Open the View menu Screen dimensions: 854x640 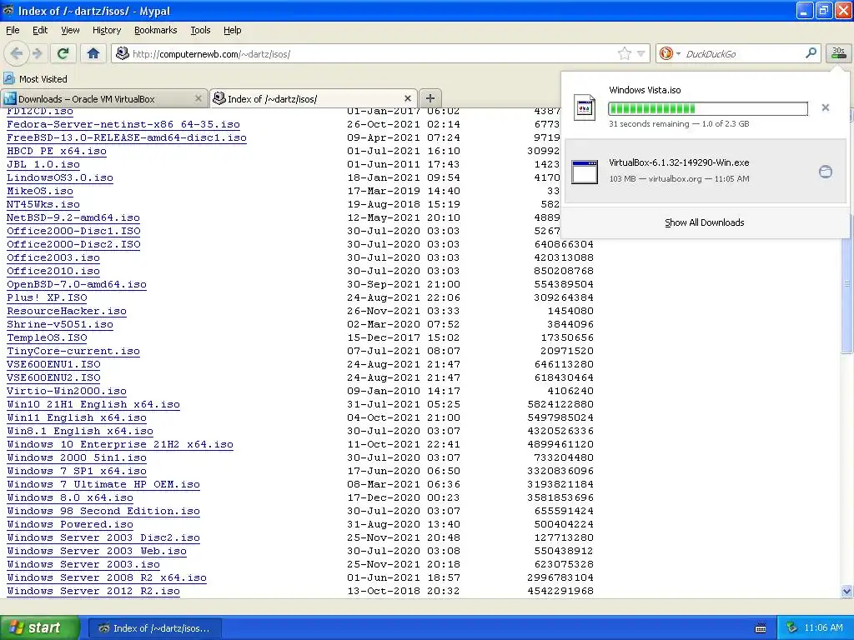tap(70, 30)
